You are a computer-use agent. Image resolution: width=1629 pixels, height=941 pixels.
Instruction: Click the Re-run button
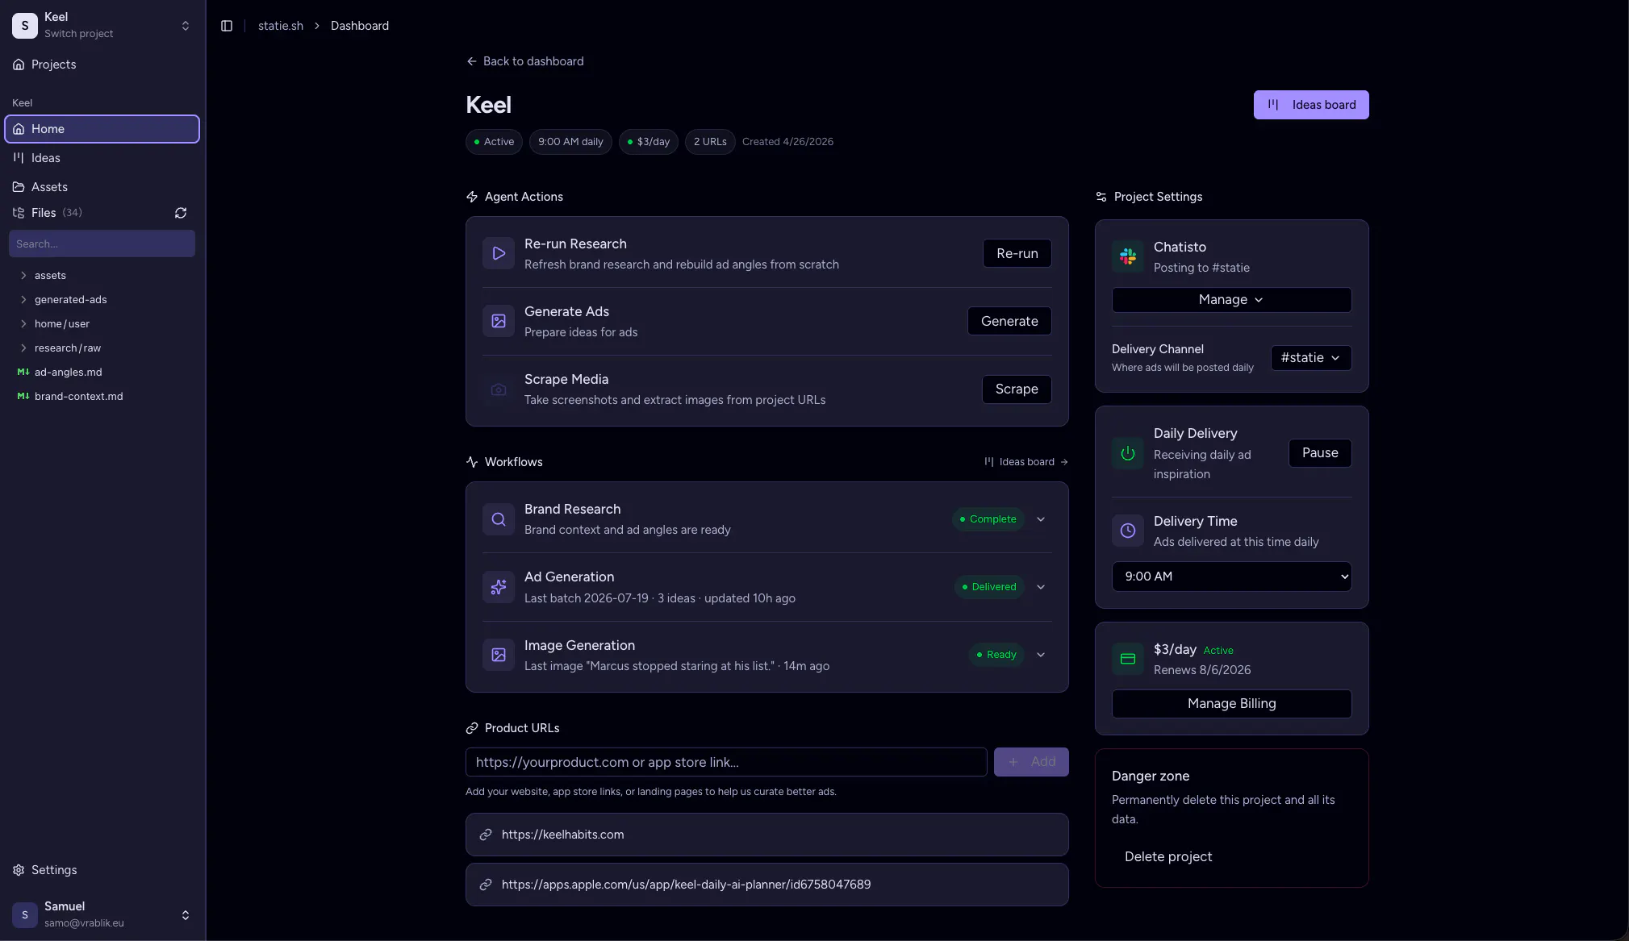click(1017, 253)
